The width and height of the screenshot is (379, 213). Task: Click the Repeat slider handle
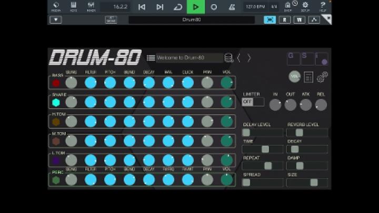point(268,166)
